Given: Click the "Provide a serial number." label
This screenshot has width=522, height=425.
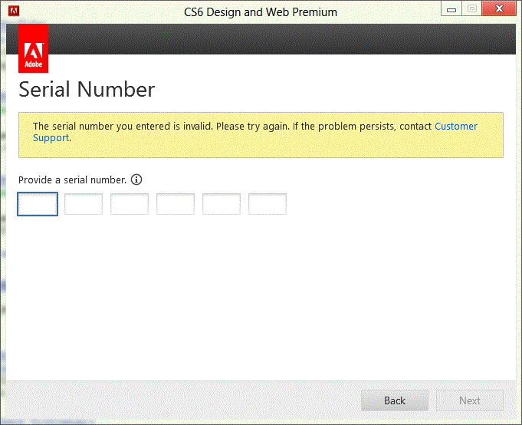Looking at the screenshot, I should coord(72,180).
